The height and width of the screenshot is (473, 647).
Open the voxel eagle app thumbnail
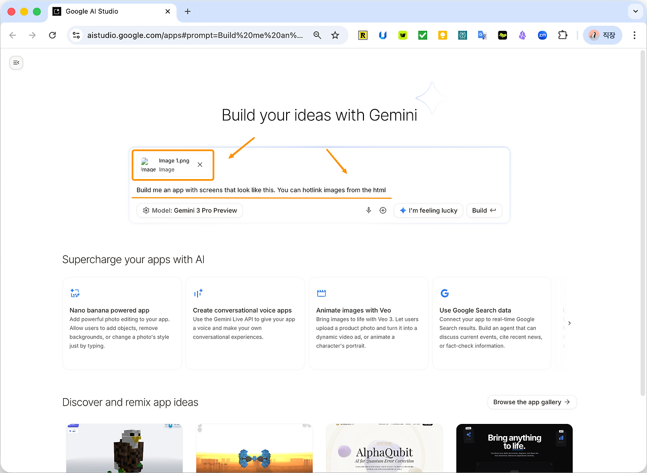pyautogui.click(x=124, y=448)
